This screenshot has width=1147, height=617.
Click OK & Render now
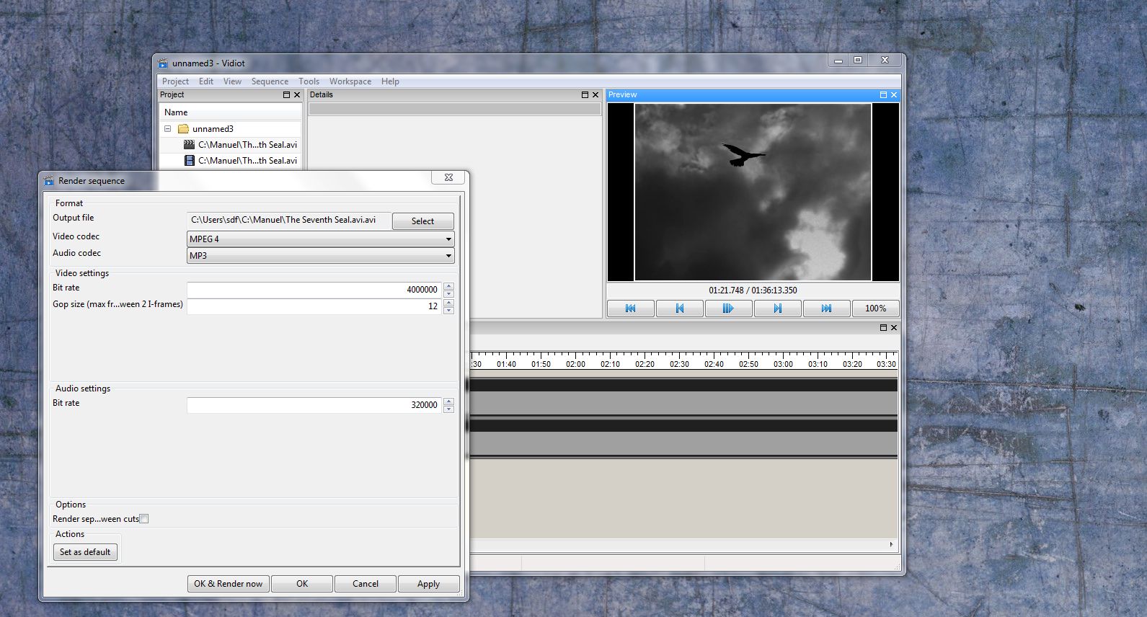point(229,584)
